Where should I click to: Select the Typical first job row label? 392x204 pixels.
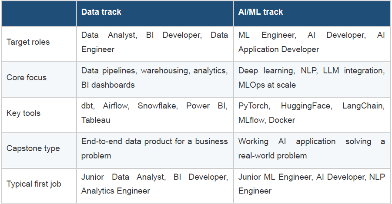34,184
